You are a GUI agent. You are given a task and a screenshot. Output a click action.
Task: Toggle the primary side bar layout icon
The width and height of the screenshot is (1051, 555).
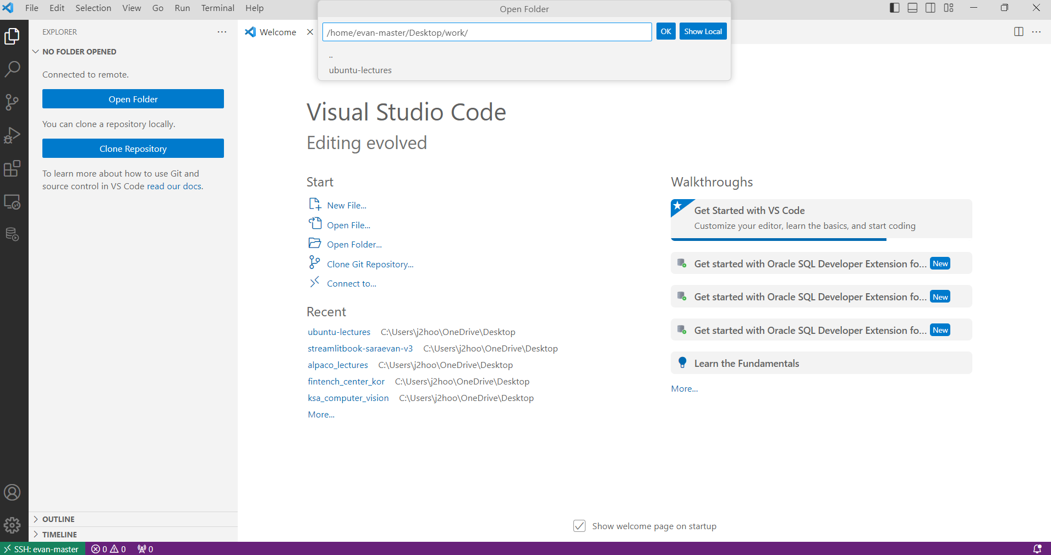[x=895, y=8]
